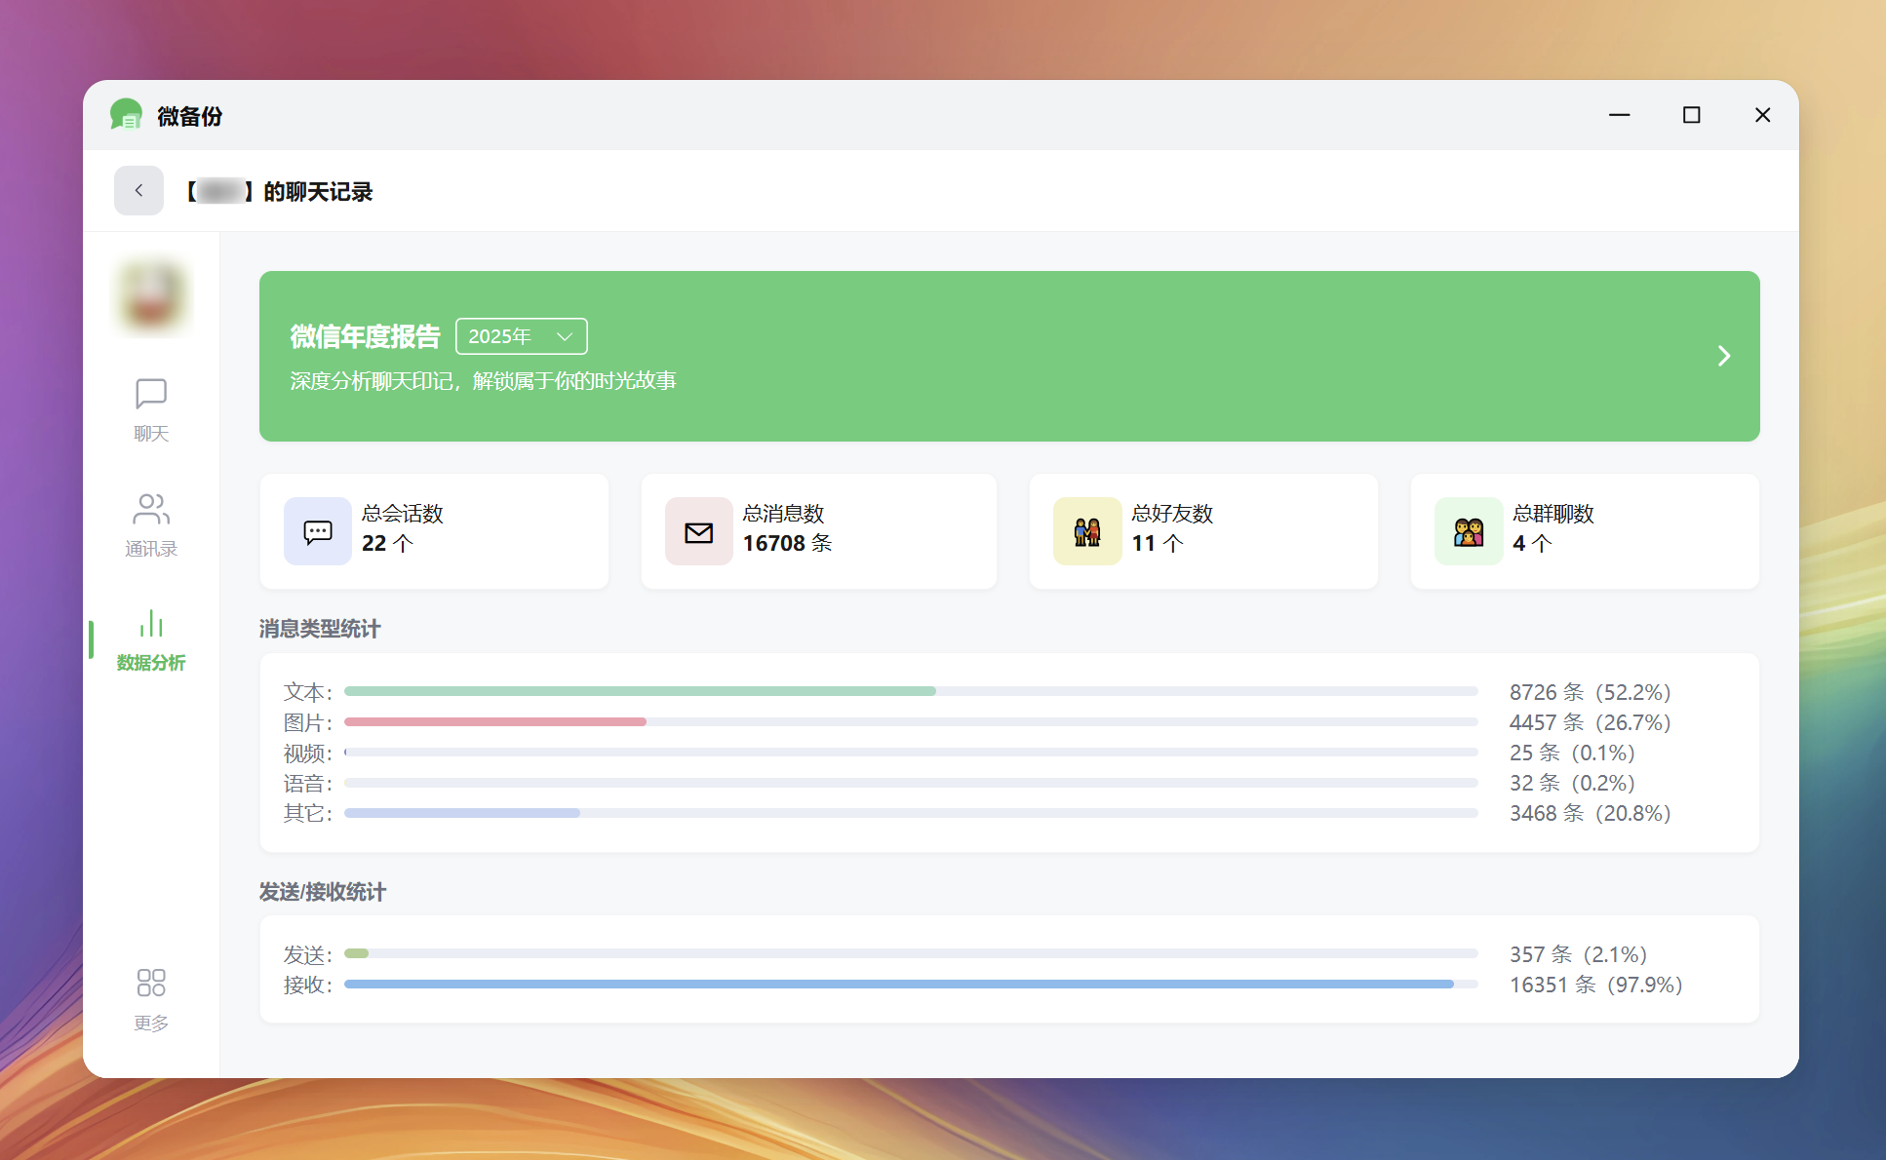Click the 视频 message progress bar
This screenshot has height=1160, width=1886.
(x=911, y=752)
